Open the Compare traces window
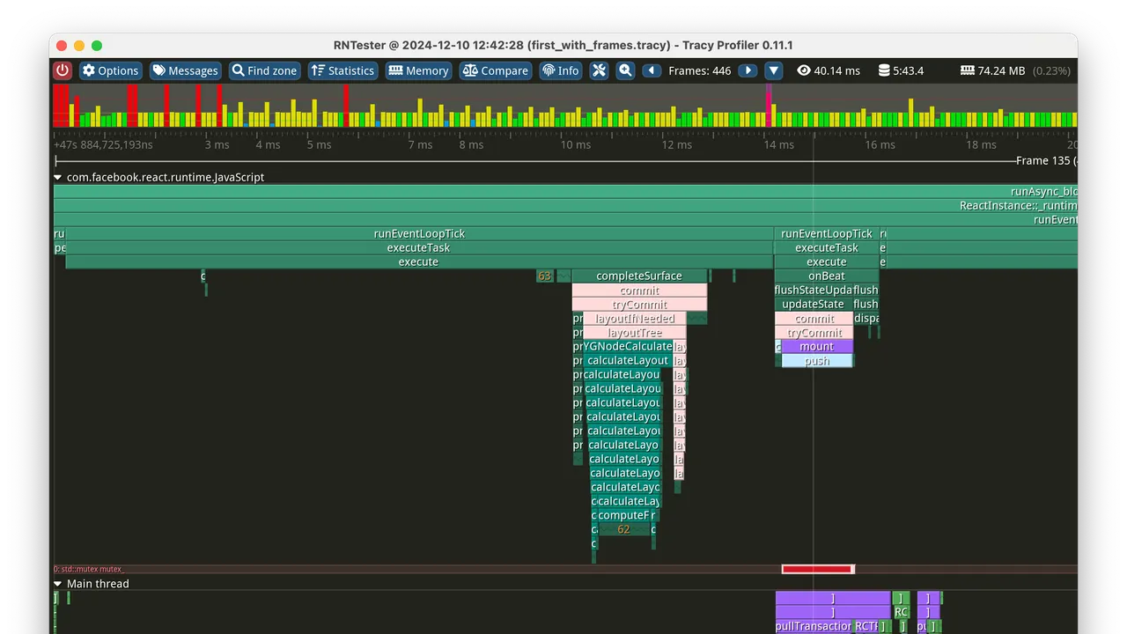The height and width of the screenshot is (634, 1127). coord(495,70)
